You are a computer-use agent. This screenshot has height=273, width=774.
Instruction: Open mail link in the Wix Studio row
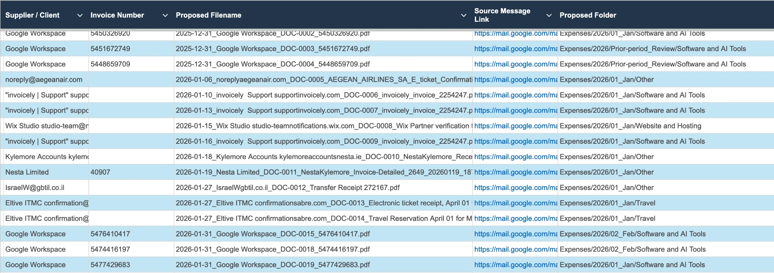point(516,126)
